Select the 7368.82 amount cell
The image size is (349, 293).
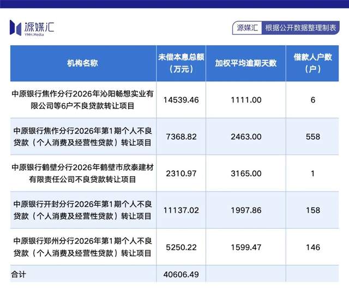point(180,136)
